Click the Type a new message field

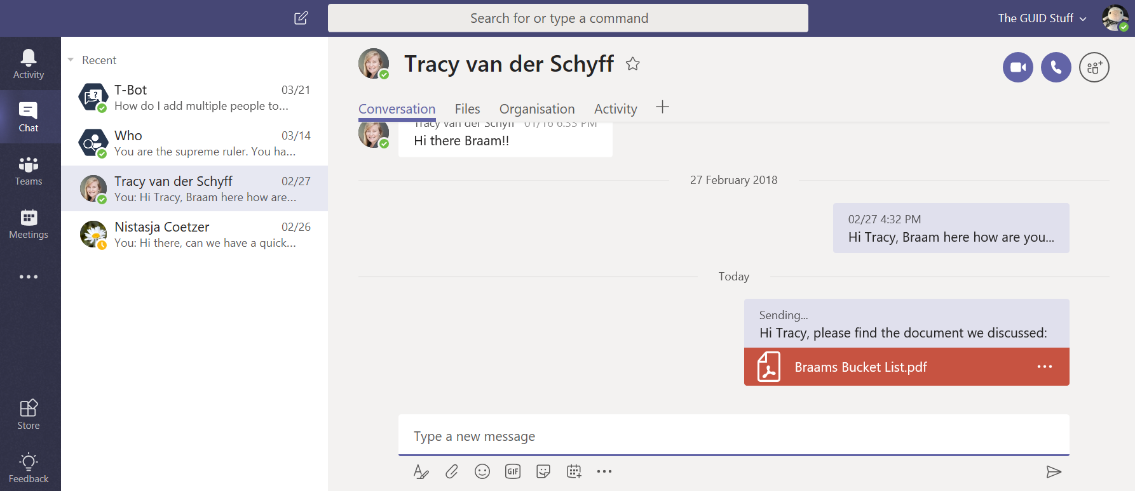pyautogui.click(x=733, y=436)
